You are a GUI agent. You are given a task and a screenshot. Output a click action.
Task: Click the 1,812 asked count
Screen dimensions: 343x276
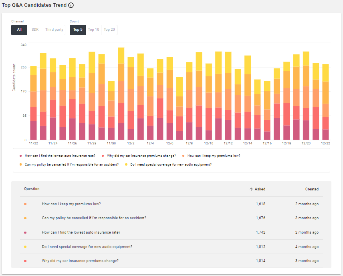260,247
